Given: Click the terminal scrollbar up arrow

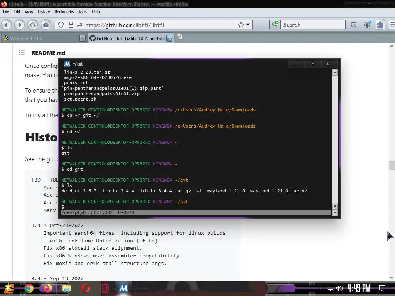Looking at the screenshot, I should coord(334,73).
